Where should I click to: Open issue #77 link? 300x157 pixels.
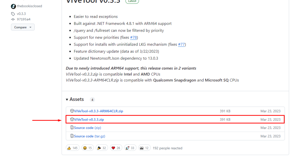coord(181,44)
